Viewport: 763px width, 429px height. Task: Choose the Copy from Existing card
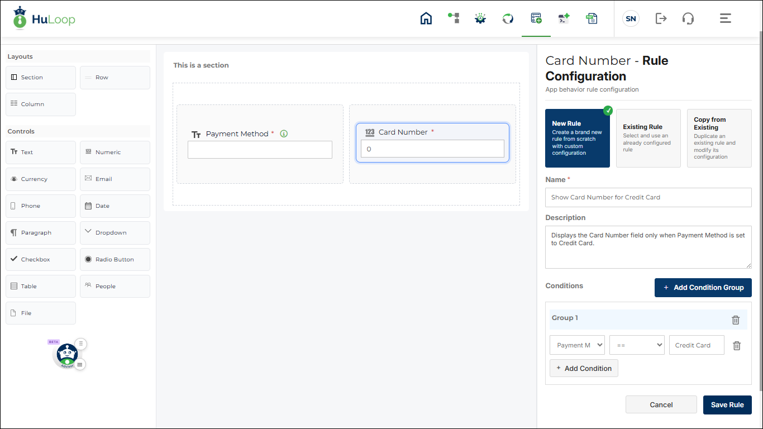point(719,138)
